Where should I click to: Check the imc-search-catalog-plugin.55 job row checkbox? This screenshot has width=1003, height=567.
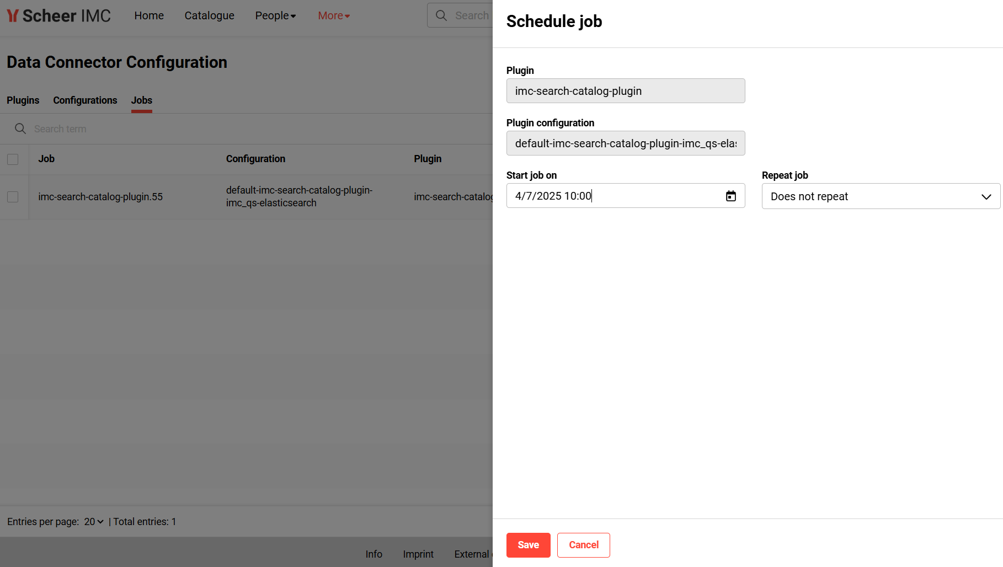13,197
